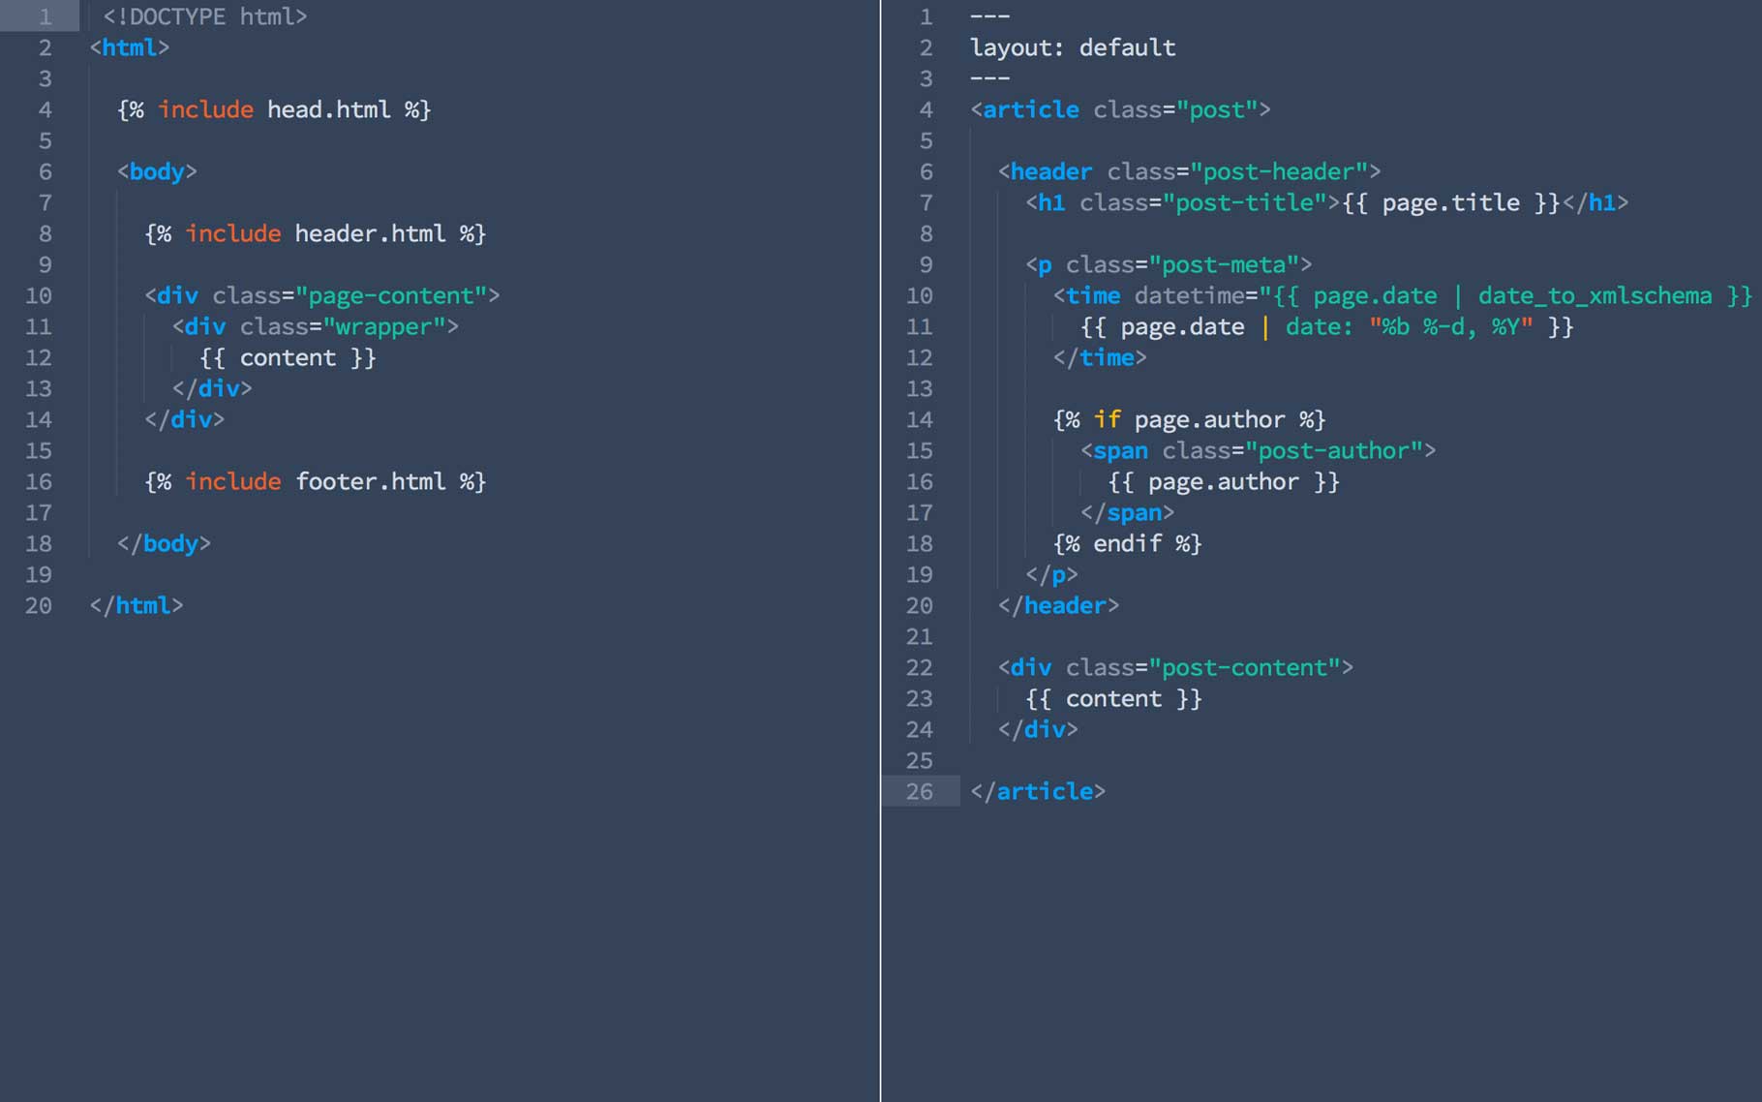The width and height of the screenshot is (1762, 1102).
Task: Place cursor on opening body tag
Action: (157, 171)
